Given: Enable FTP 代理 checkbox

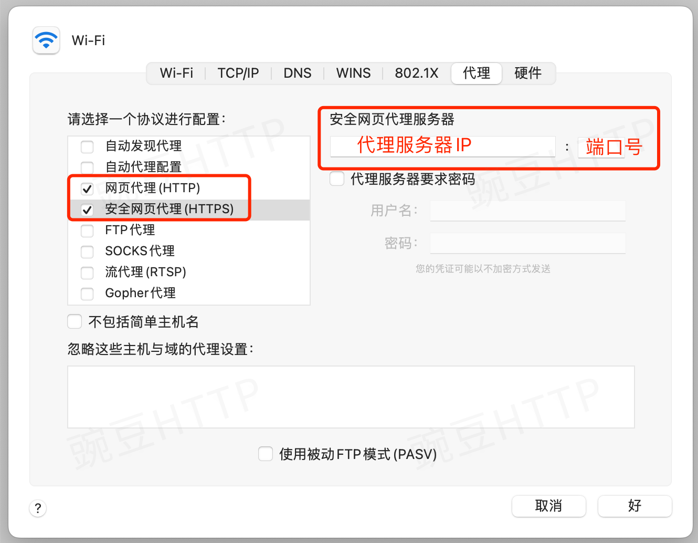Looking at the screenshot, I should [87, 231].
